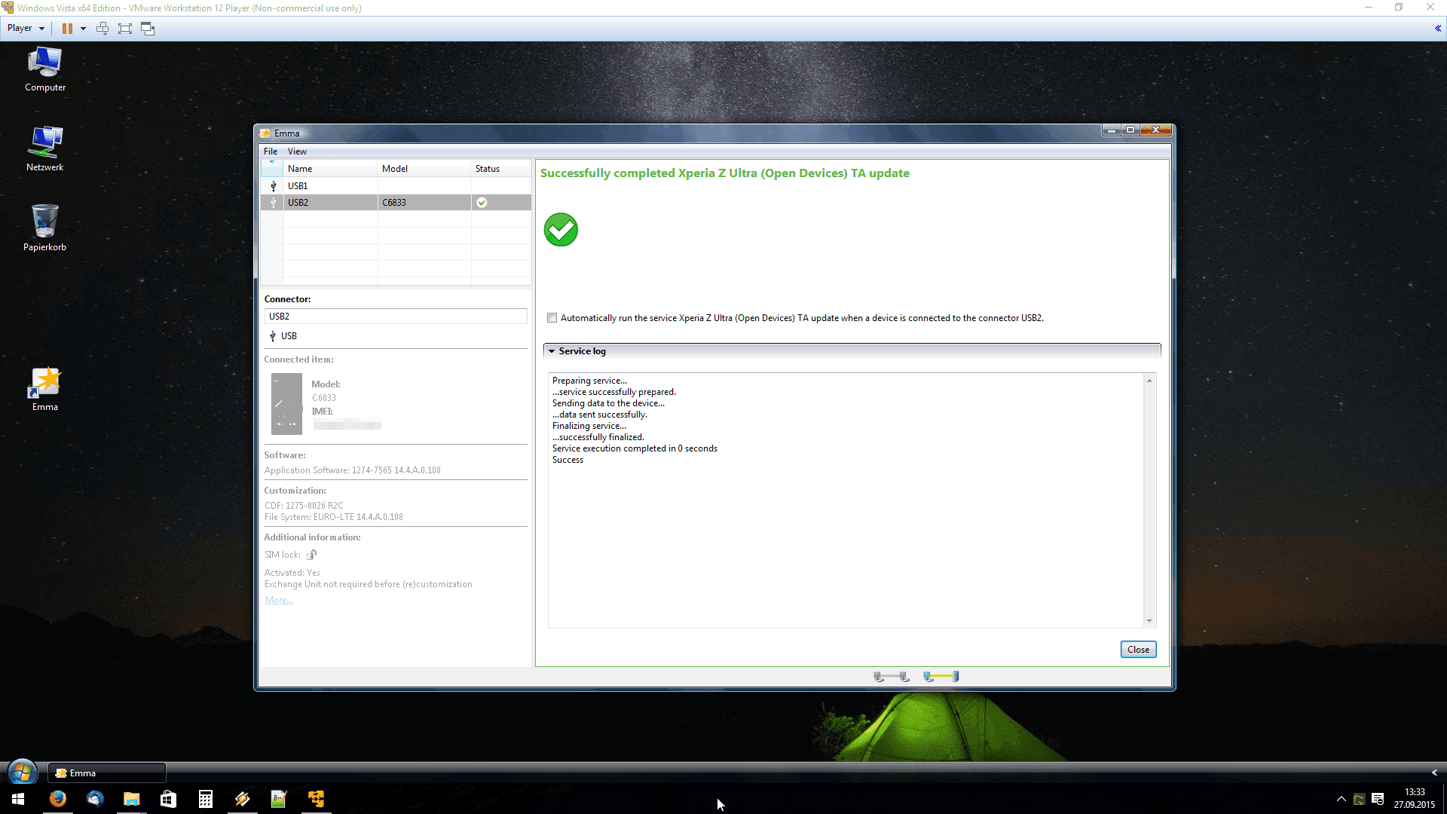Open the Papierkorb recycle bin icon
The height and width of the screenshot is (814, 1447).
point(44,228)
